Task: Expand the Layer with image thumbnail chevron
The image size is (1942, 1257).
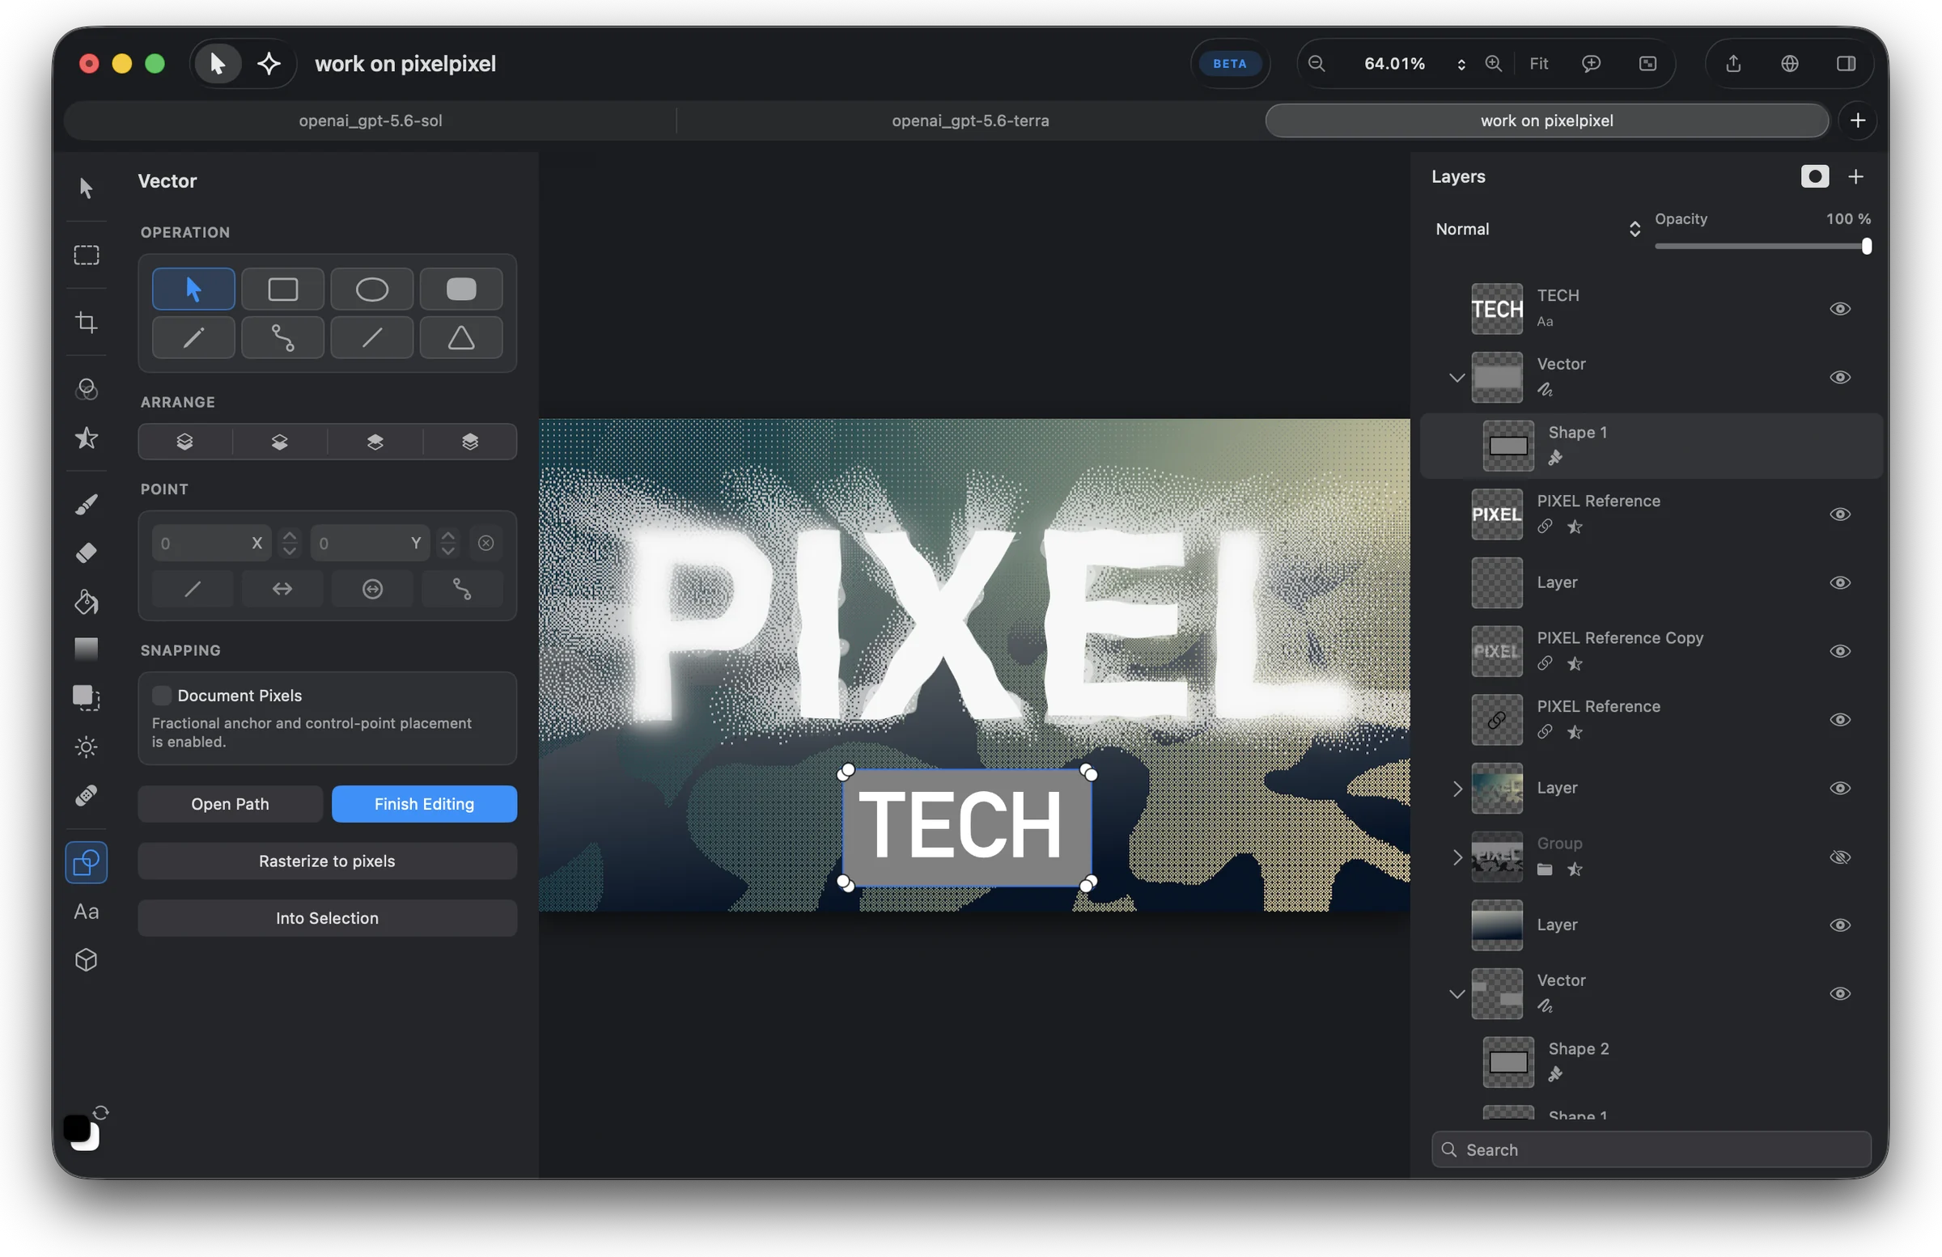Action: [1456, 789]
